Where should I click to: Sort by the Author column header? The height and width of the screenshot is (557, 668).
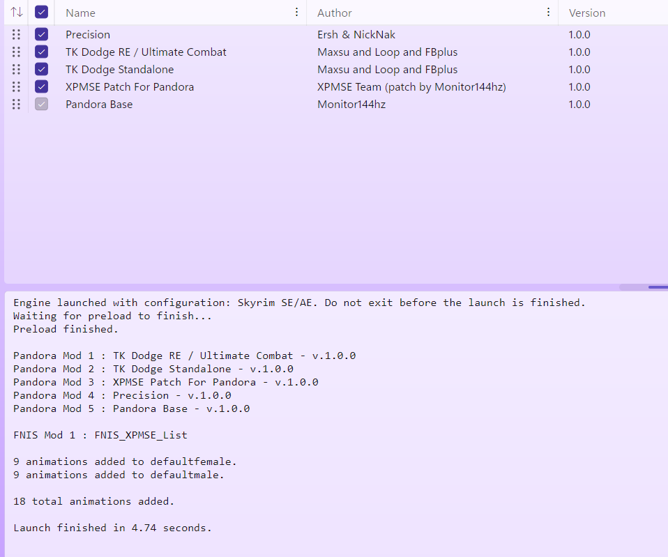click(x=335, y=13)
